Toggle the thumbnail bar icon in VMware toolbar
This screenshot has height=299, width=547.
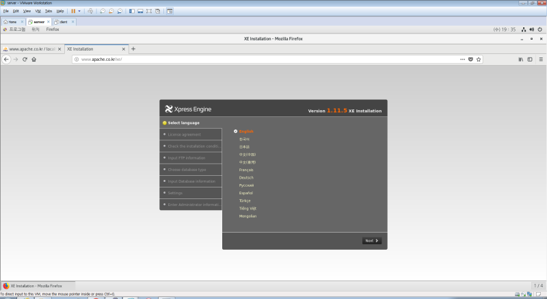[140, 11]
